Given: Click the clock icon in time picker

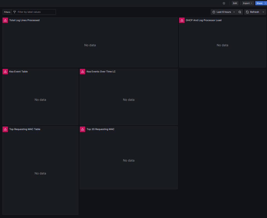Looking at the screenshot, I should point(214,12).
